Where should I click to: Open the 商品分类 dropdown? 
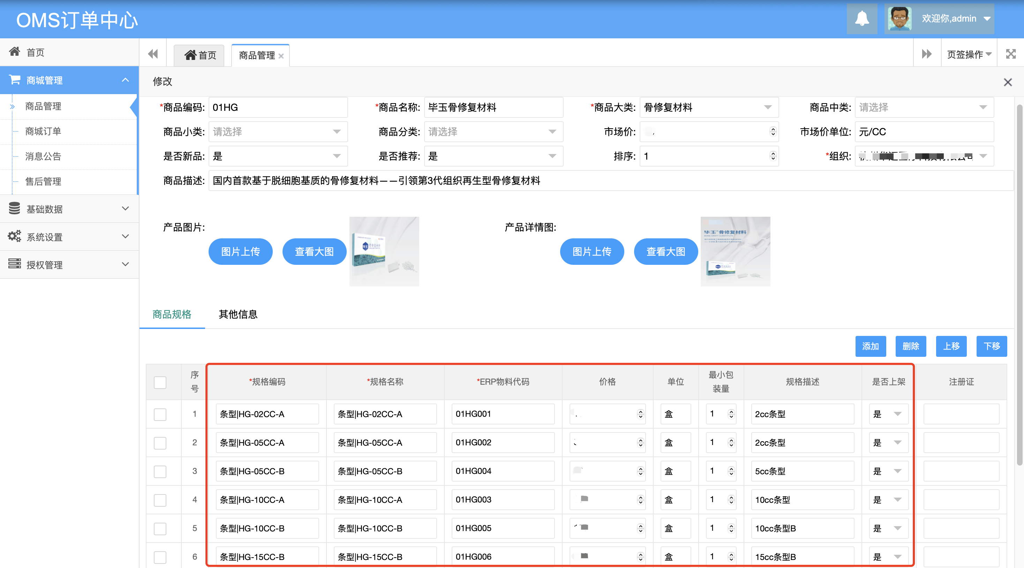coord(493,132)
